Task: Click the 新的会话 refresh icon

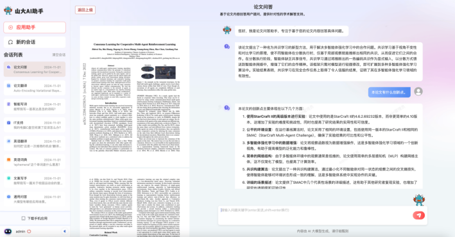Action: (10, 42)
